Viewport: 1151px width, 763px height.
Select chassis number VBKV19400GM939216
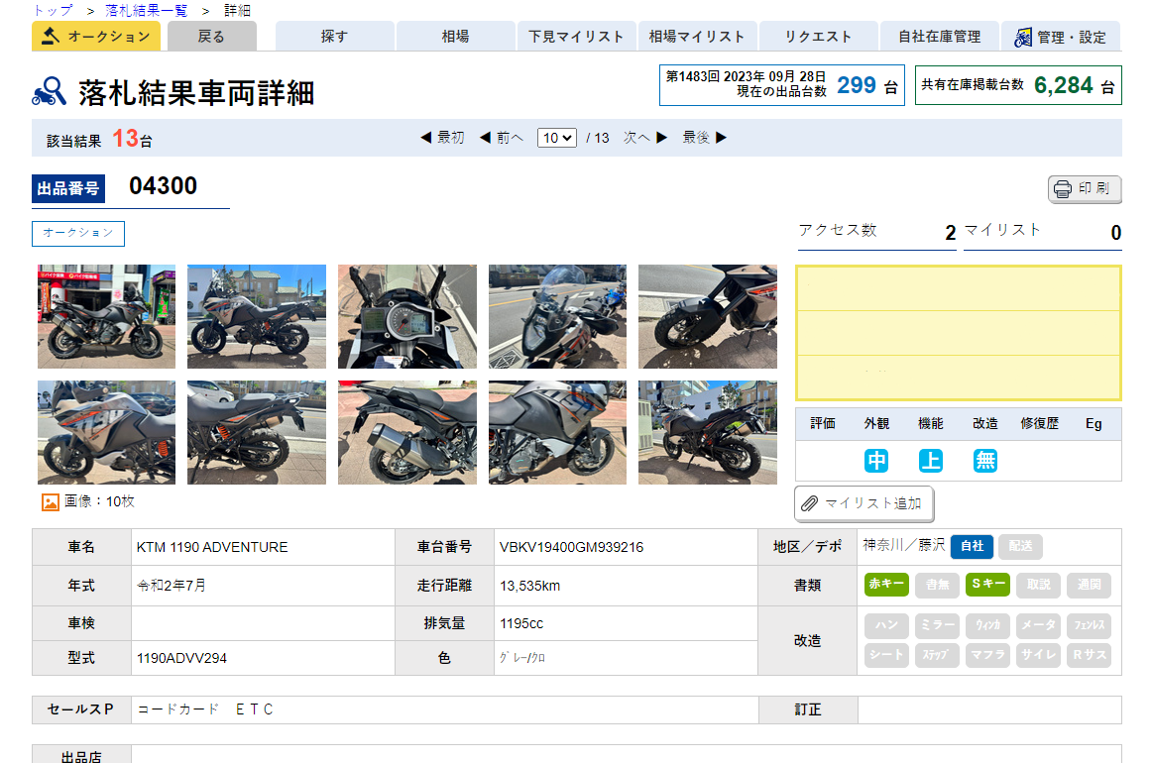(x=571, y=547)
